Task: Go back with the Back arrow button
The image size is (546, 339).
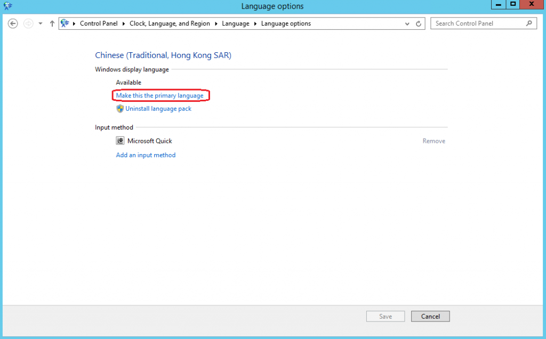Action: tap(13, 23)
